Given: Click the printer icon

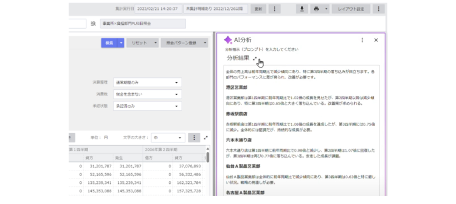Looking at the screenshot, I should (x=316, y=9).
